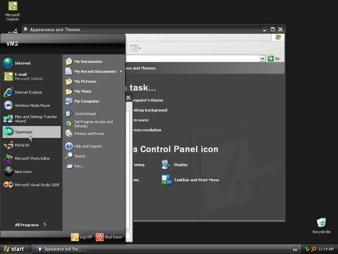Screen dimensions: 338x254
Task: Click the VM2 user name header
Action: point(12,44)
